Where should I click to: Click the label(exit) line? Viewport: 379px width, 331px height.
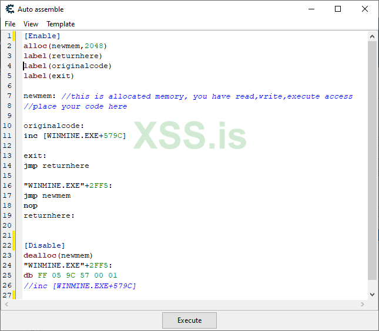click(49, 76)
